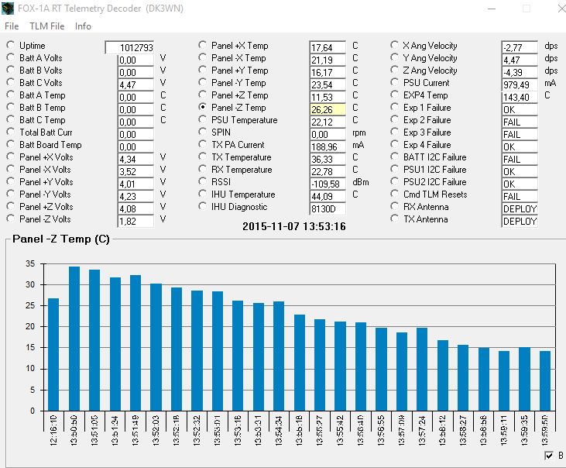Select the Panel -X Temp radio button

(203, 57)
